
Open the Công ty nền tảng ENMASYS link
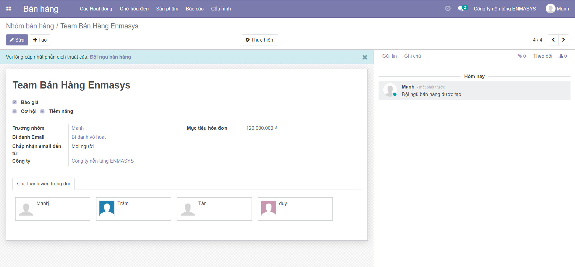[102, 161]
